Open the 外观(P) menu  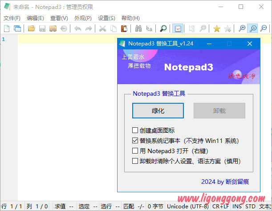tap(83, 18)
